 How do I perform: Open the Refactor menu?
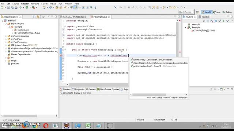(25, 4)
